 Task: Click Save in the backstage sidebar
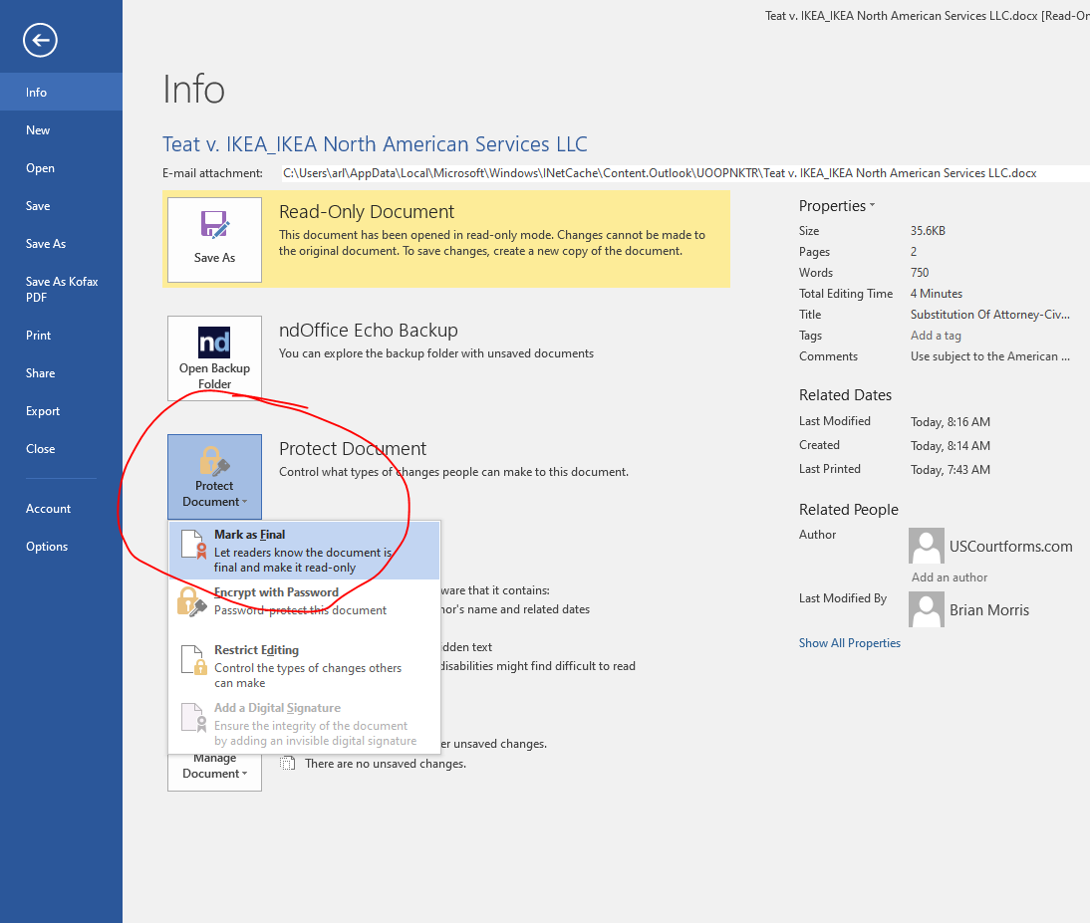(x=61, y=205)
